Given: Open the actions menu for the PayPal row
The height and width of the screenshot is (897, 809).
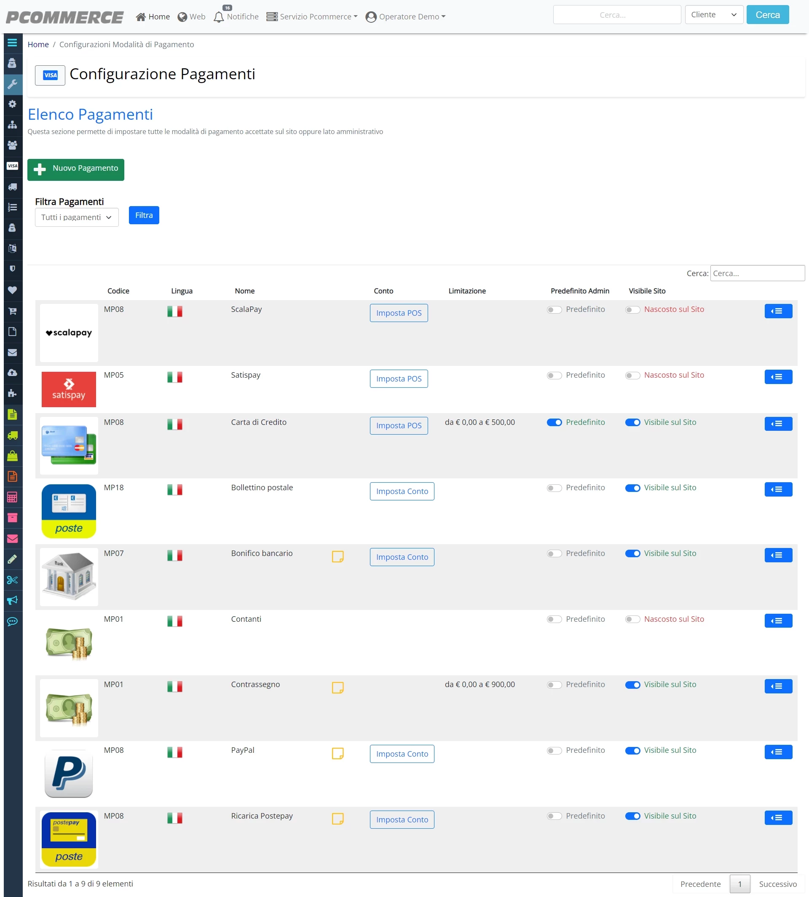Looking at the screenshot, I should click(x=778, y=752).
